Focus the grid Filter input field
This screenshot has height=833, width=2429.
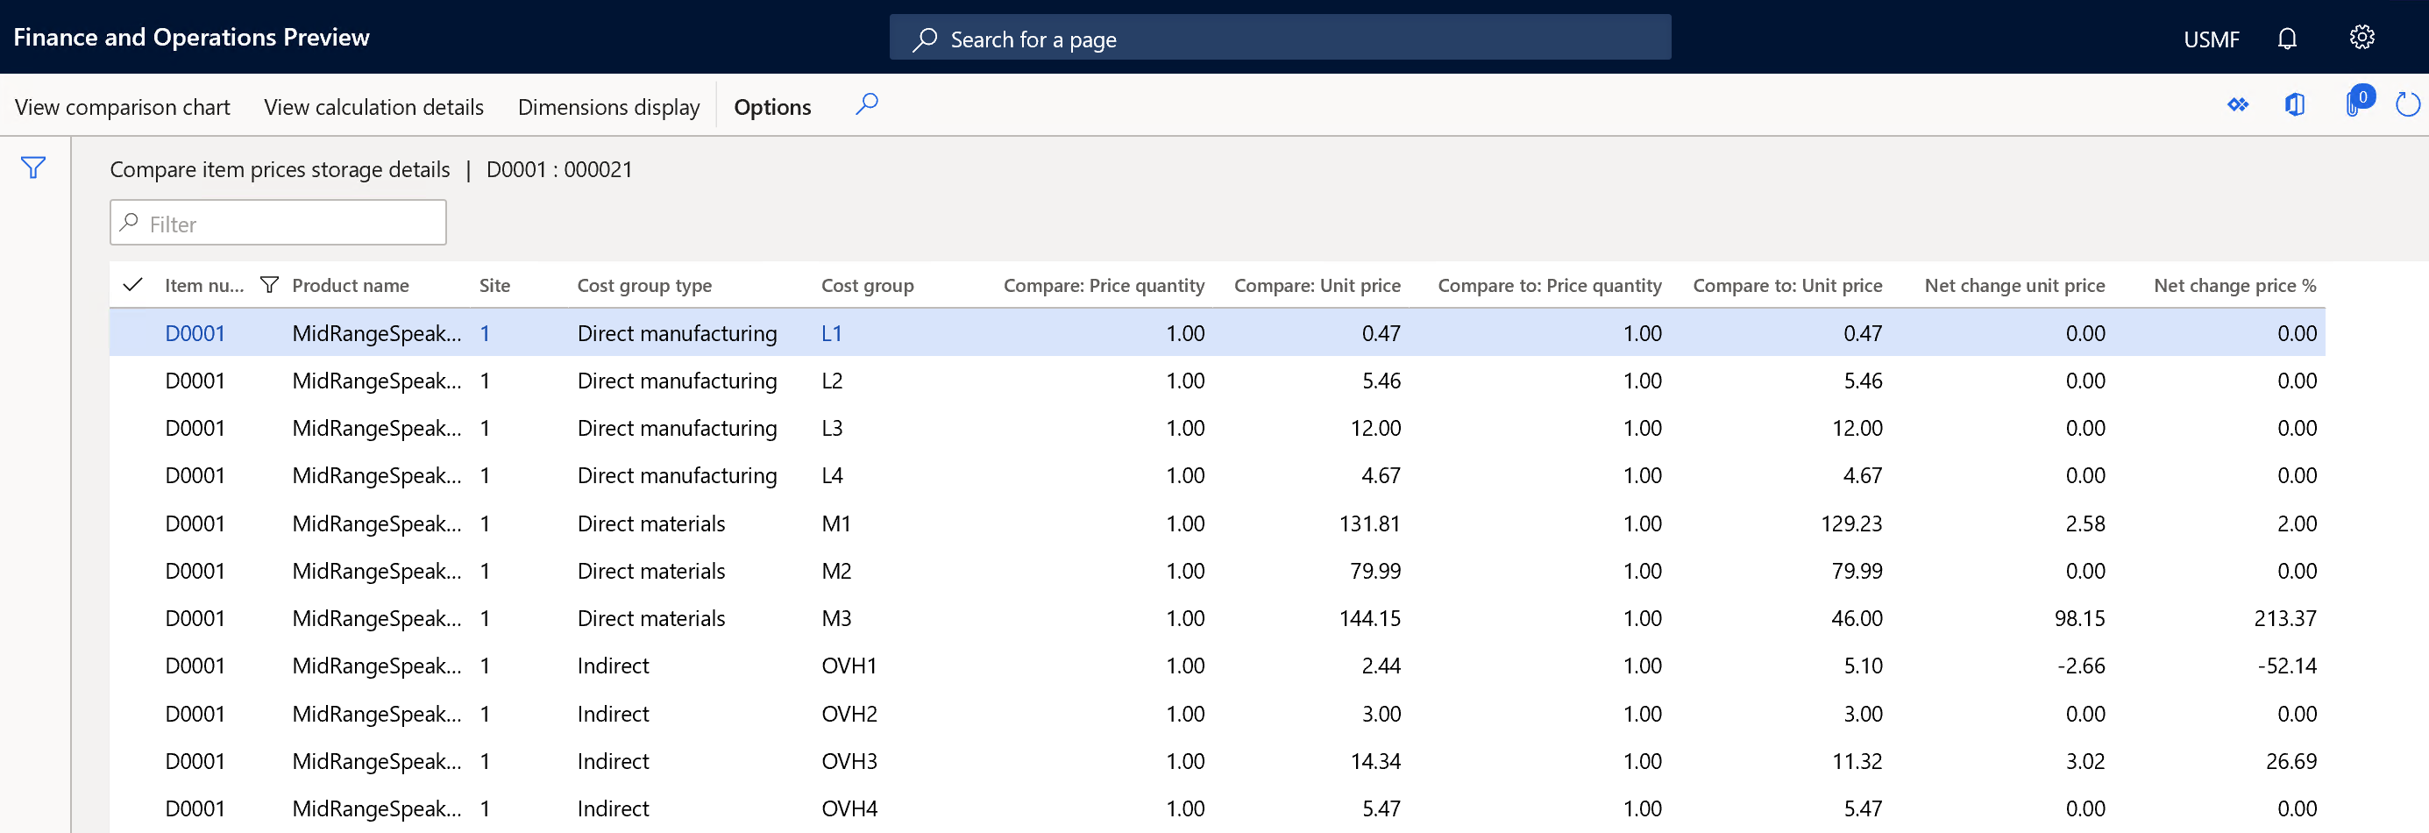tap(278, 223)
